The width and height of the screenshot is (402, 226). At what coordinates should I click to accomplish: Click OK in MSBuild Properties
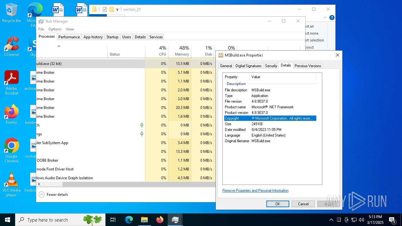click(x=278, y=204)
